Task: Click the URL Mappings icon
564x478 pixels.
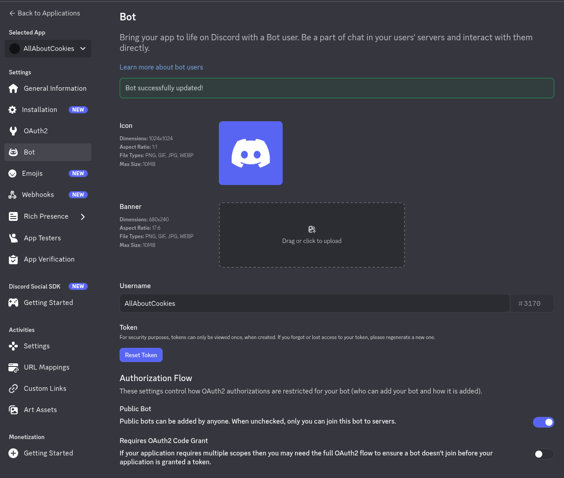Action: tap(13, 367)
